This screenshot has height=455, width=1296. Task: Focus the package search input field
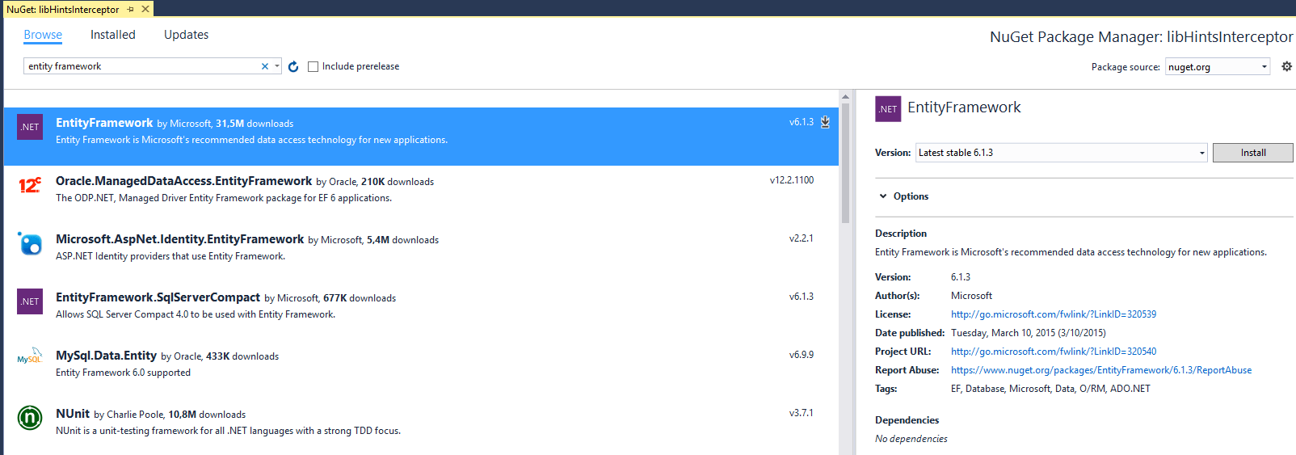141,66
